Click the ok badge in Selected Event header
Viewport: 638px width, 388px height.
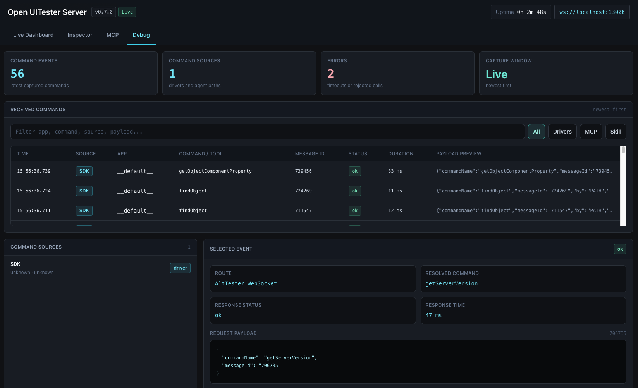620,249
